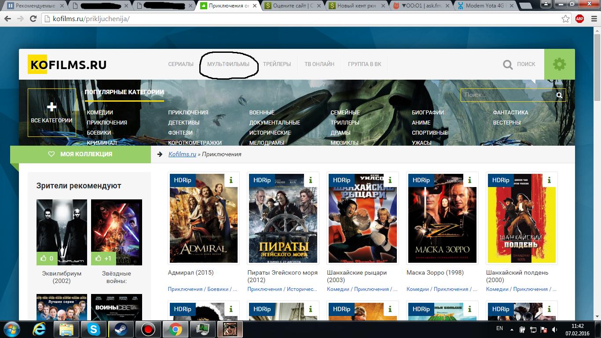Image resolution: width=601 pixels, height=338 pixels.
Task: Open the ТРЕЙЛЕРЫ menu item
Action: (x=277, y=64)
